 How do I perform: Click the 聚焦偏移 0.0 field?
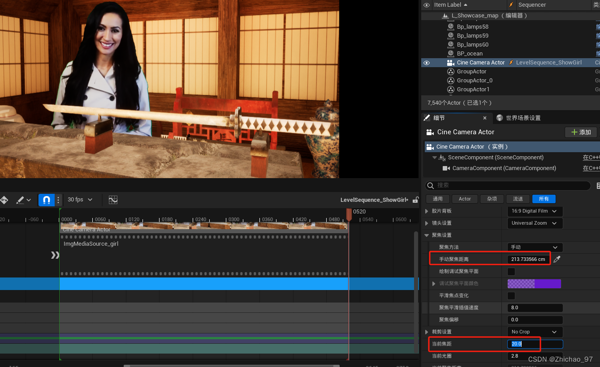pos(535,320)
